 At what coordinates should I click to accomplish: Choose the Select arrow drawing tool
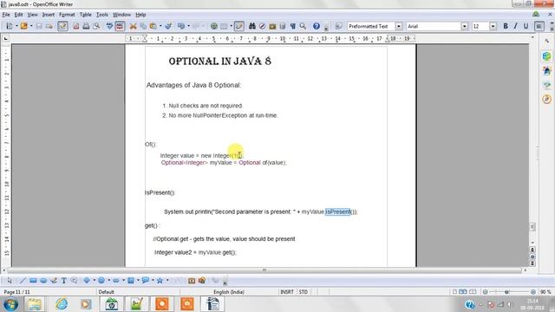[10, 281]
